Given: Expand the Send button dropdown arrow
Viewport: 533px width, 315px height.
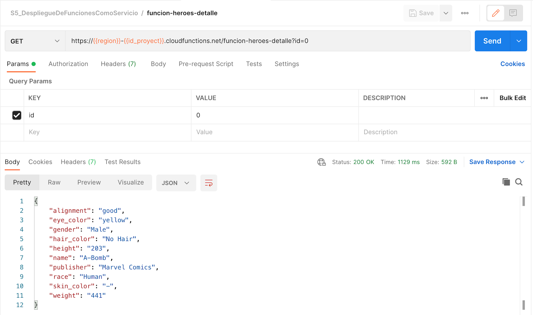Looking at the screenshot, I should pyautogui.click(x=519, y=41).
